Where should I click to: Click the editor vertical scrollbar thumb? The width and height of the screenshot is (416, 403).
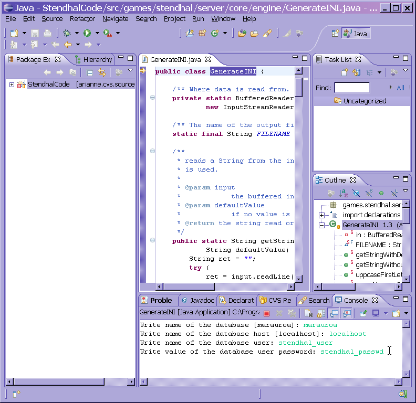pos(298,87)
